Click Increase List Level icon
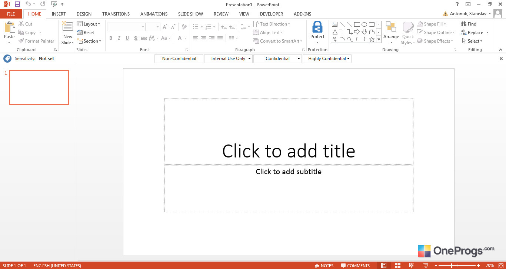This screenshot has width=506, height=269. 232,27
